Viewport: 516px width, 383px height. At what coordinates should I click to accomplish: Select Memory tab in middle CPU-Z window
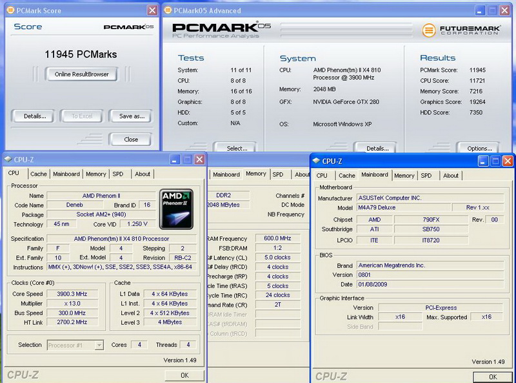tap(256, 174)
